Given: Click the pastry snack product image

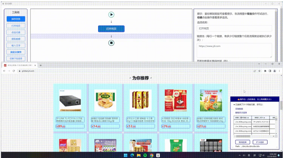Looking at the screenshot, I should pos(105,101).
